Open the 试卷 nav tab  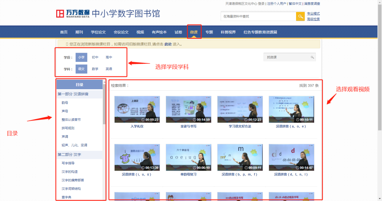click(178, 32)
